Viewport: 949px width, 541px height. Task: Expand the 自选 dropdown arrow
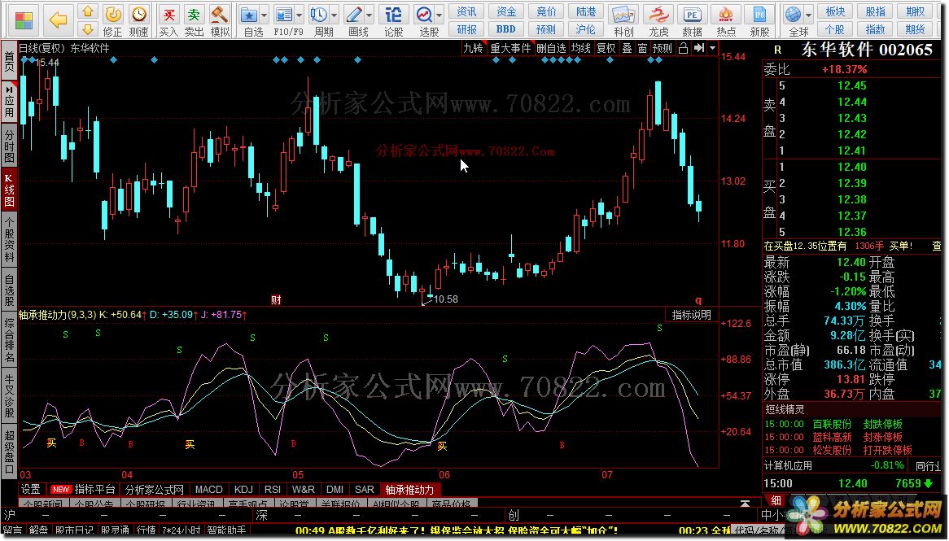(264, 15)
